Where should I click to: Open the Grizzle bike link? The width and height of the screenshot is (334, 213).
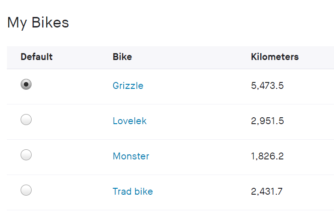click(x=128, y=86)
